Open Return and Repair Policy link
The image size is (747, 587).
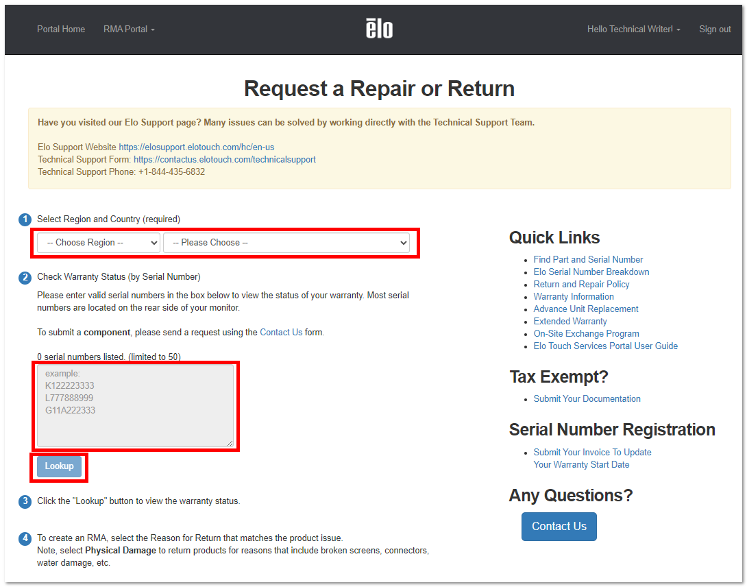(581, 284)
